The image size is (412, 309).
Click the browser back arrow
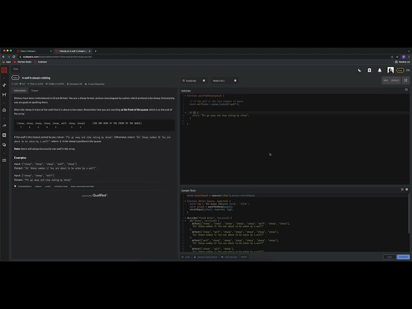[3, 57]
